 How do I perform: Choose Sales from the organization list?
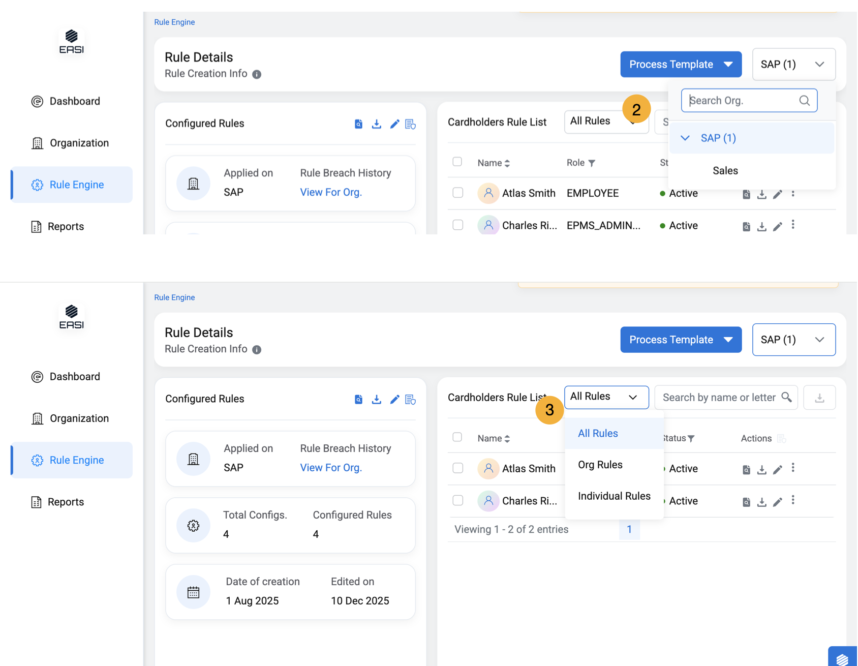[725, 171]
